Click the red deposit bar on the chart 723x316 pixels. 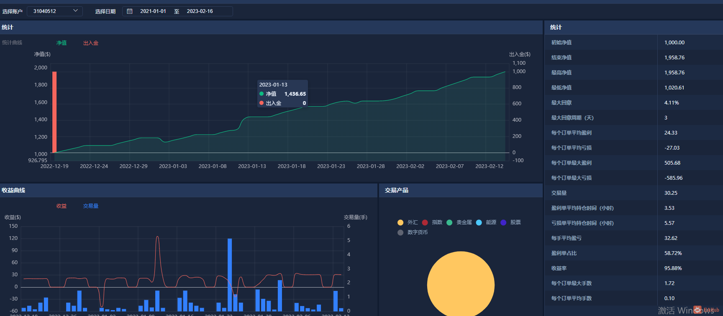54,112
